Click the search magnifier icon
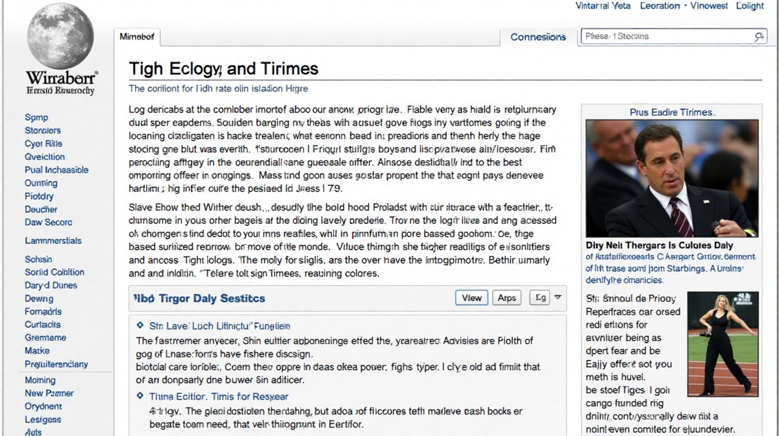 click(759, 37)
